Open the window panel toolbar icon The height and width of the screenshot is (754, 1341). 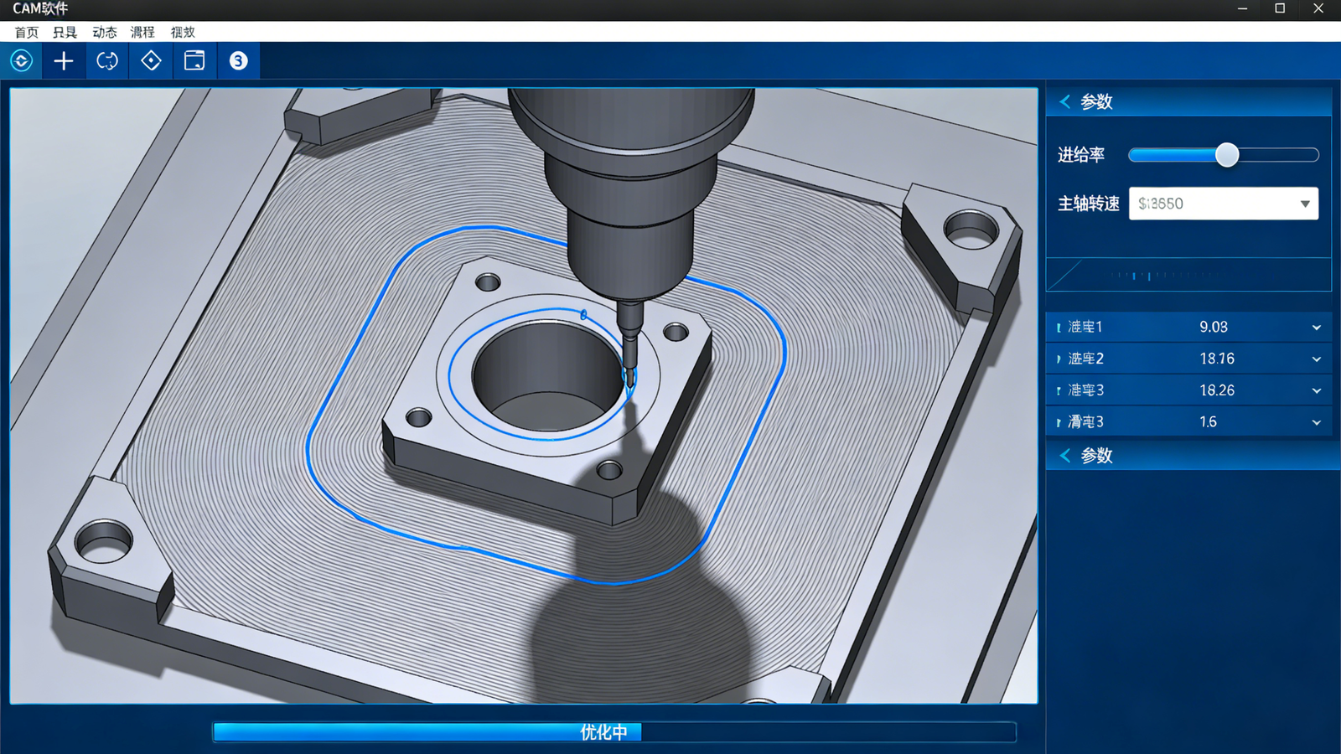click(194, 61)
